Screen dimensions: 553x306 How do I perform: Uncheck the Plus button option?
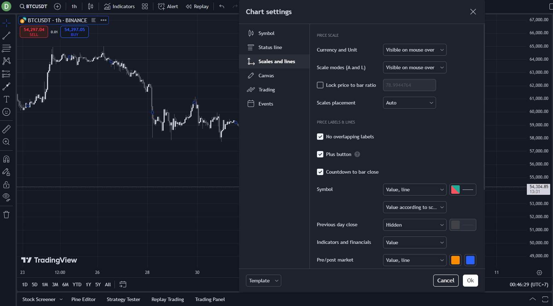pyautogui.click(x=320, y=154)
